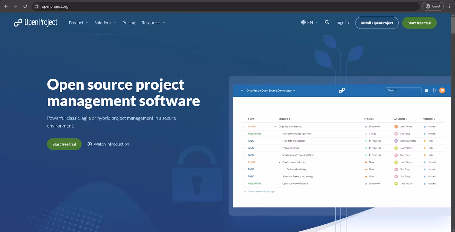Open the EN language dropdown

tap(309, 22)
